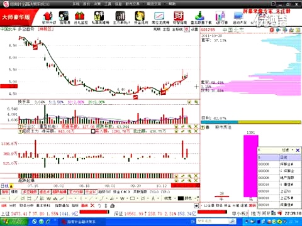Toggle the 行业比 indicator button
The width and height of the screenshot is (302, 226).
(91, 191)
